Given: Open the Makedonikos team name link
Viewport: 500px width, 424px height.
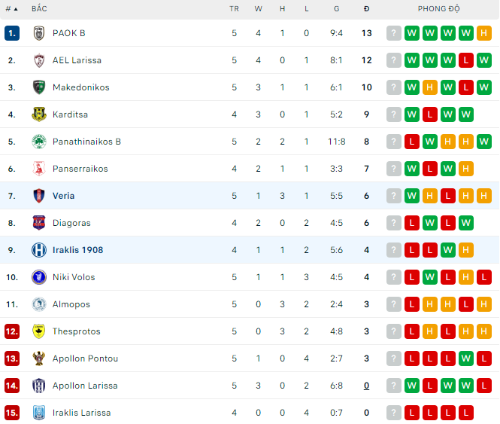Looking at the screenshot, I should coord(81,87).
